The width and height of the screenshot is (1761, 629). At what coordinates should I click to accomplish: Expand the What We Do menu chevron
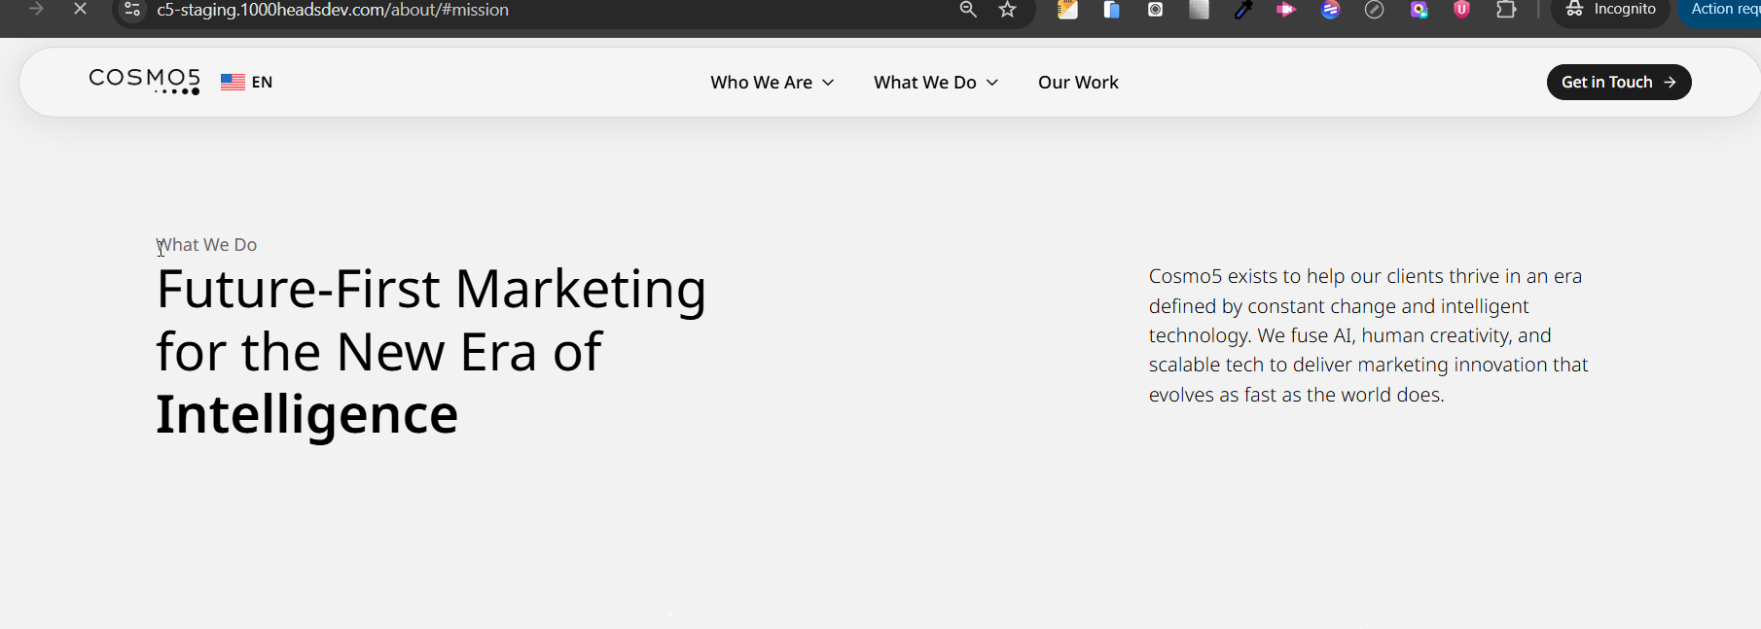(x=992, y=83)
